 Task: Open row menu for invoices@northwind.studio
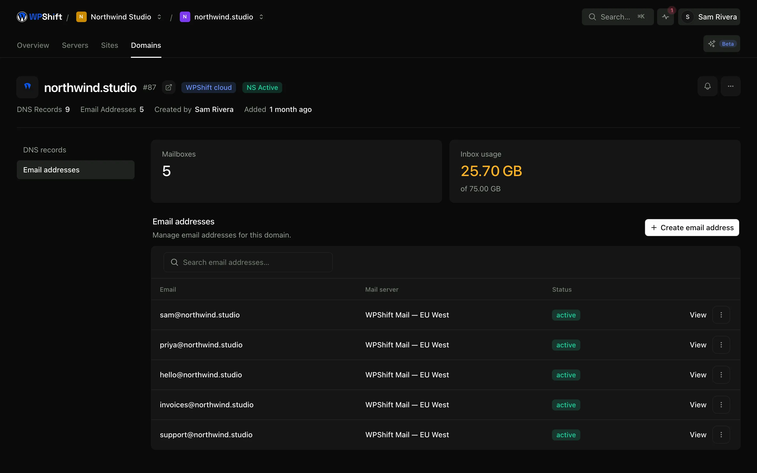[x=721, y=405]
